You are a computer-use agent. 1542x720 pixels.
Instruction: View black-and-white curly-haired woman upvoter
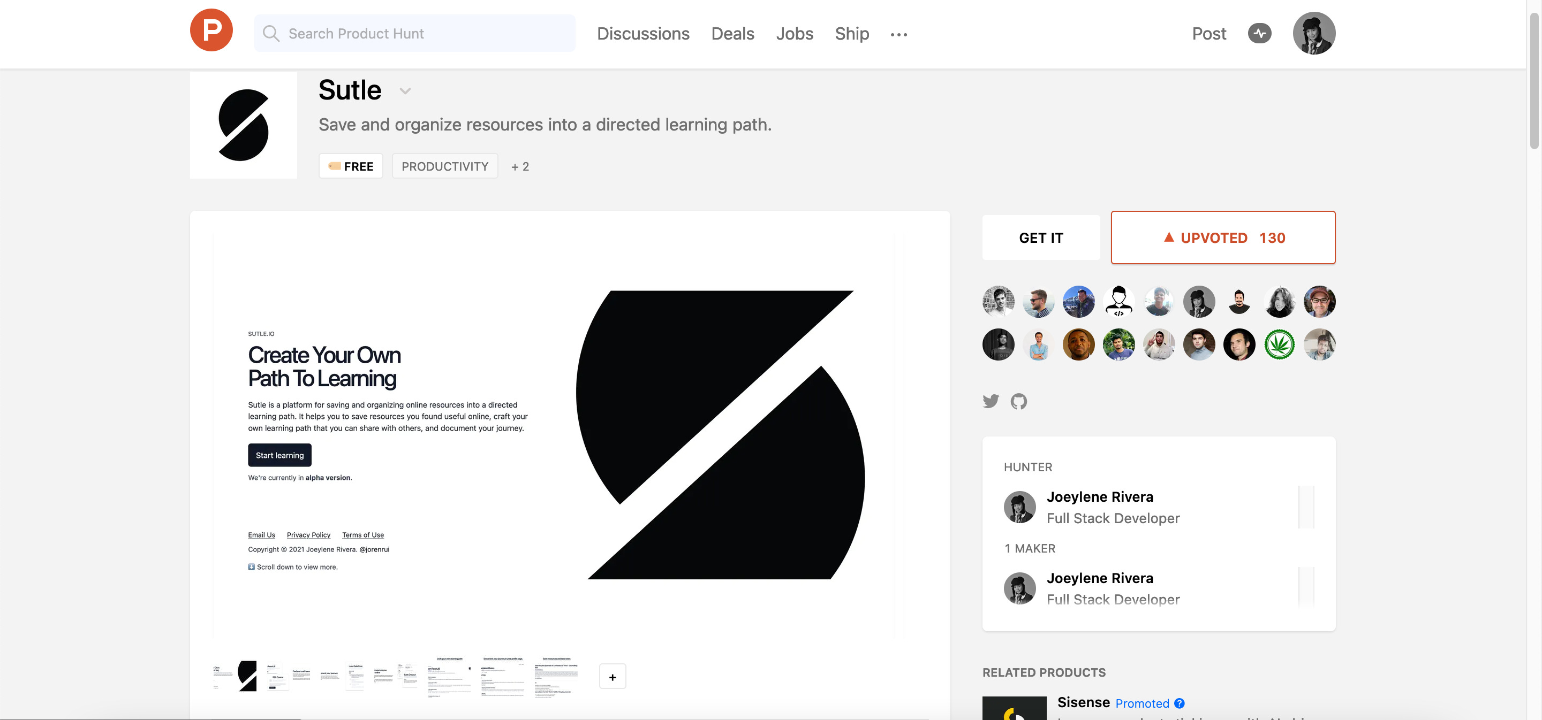[1279, 301]
